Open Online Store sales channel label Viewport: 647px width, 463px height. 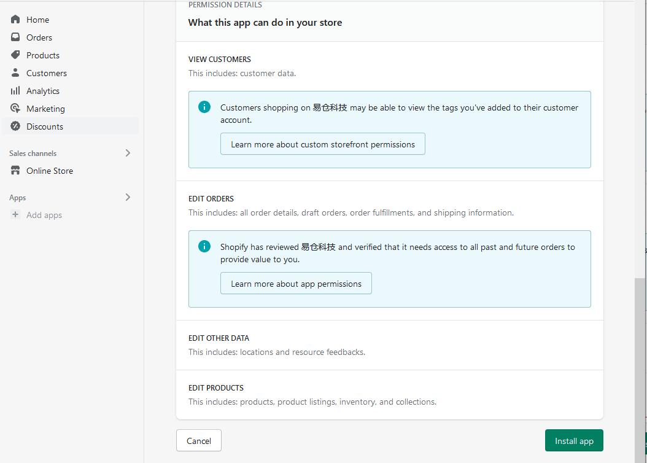[50, 171]
